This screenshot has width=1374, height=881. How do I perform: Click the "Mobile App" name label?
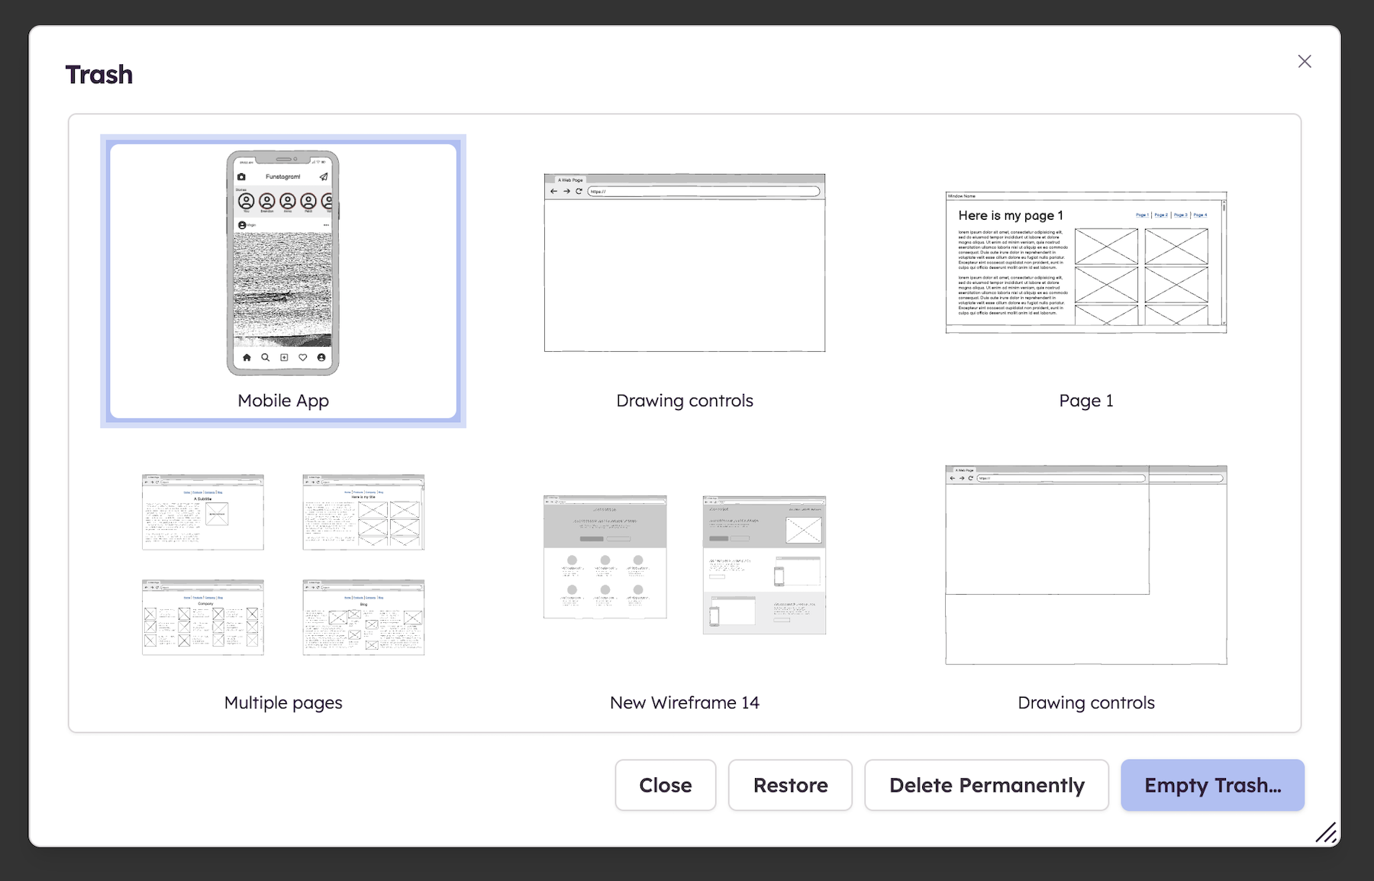click(282, 401)
